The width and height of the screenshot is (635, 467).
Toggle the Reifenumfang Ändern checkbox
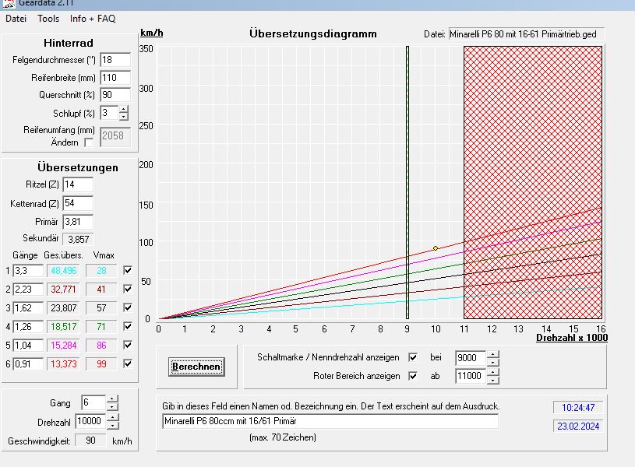click(x=89, y=142)
